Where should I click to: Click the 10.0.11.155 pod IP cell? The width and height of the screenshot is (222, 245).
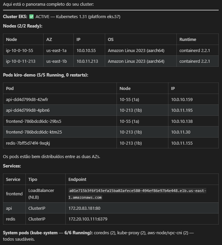coord(182,143)
